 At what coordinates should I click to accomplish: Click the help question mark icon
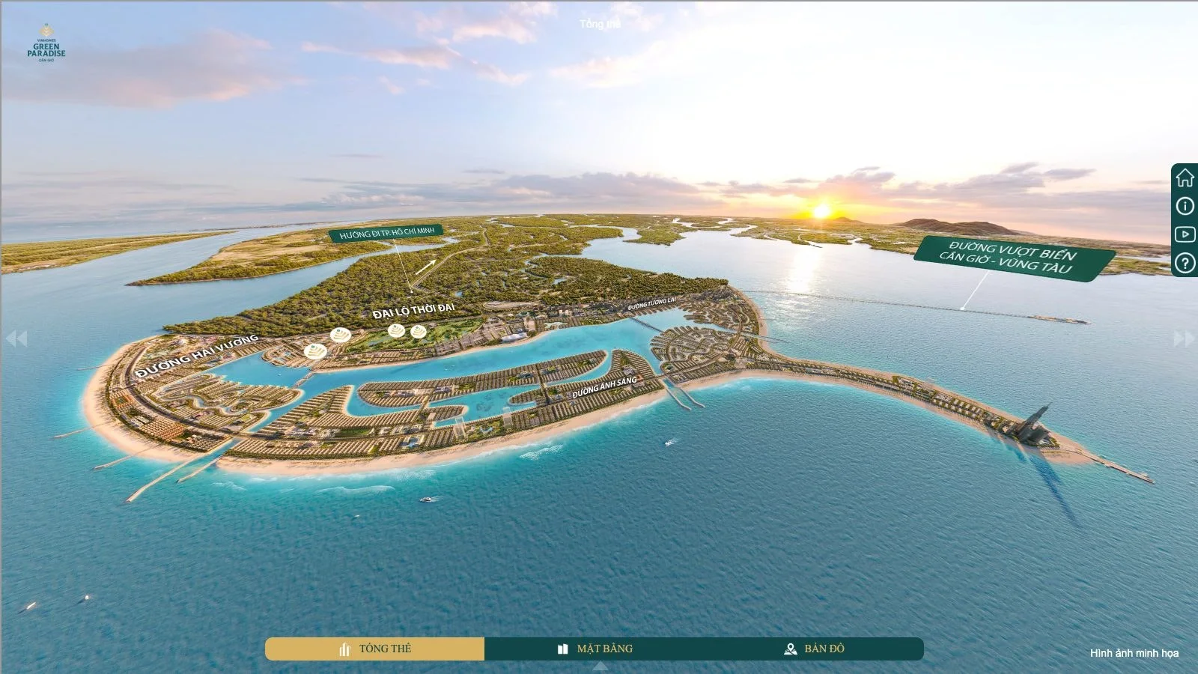(x=1185, y=263)
